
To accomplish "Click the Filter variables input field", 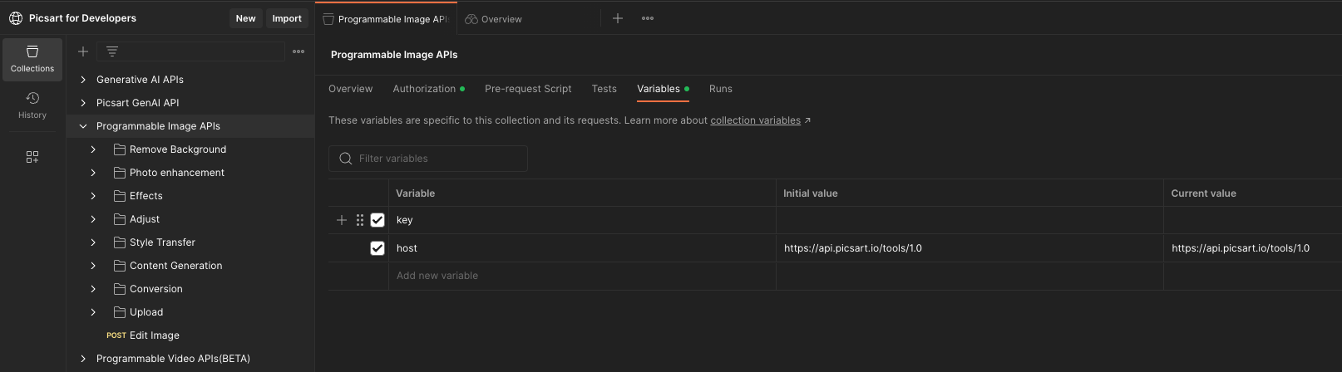I will 428,159.
